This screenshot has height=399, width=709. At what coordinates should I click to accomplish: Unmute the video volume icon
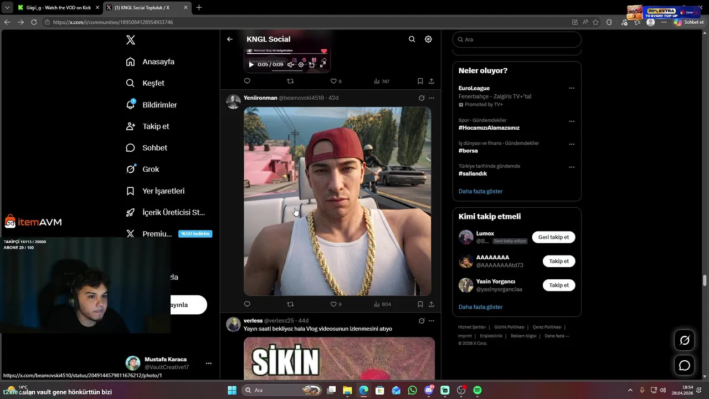[x=290, y=64]
